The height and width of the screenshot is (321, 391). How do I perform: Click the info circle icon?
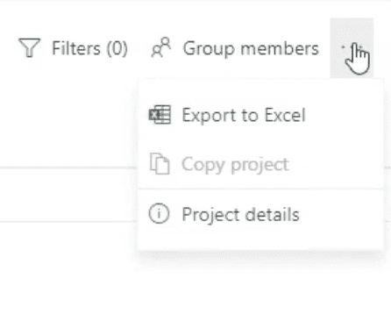click(x=159, y=214)
